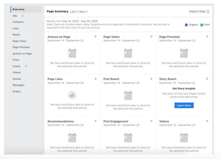Screen dimensions: 221x159
Task: Click the Story Reach card title
Action: (x=168, y=79)
